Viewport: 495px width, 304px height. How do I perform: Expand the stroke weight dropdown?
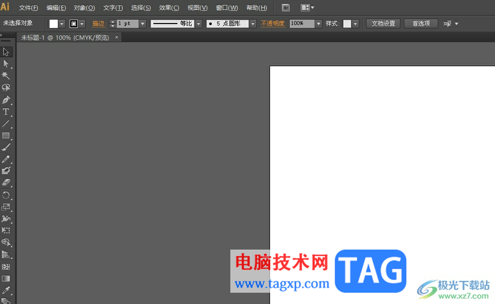[x=143, y=24]
